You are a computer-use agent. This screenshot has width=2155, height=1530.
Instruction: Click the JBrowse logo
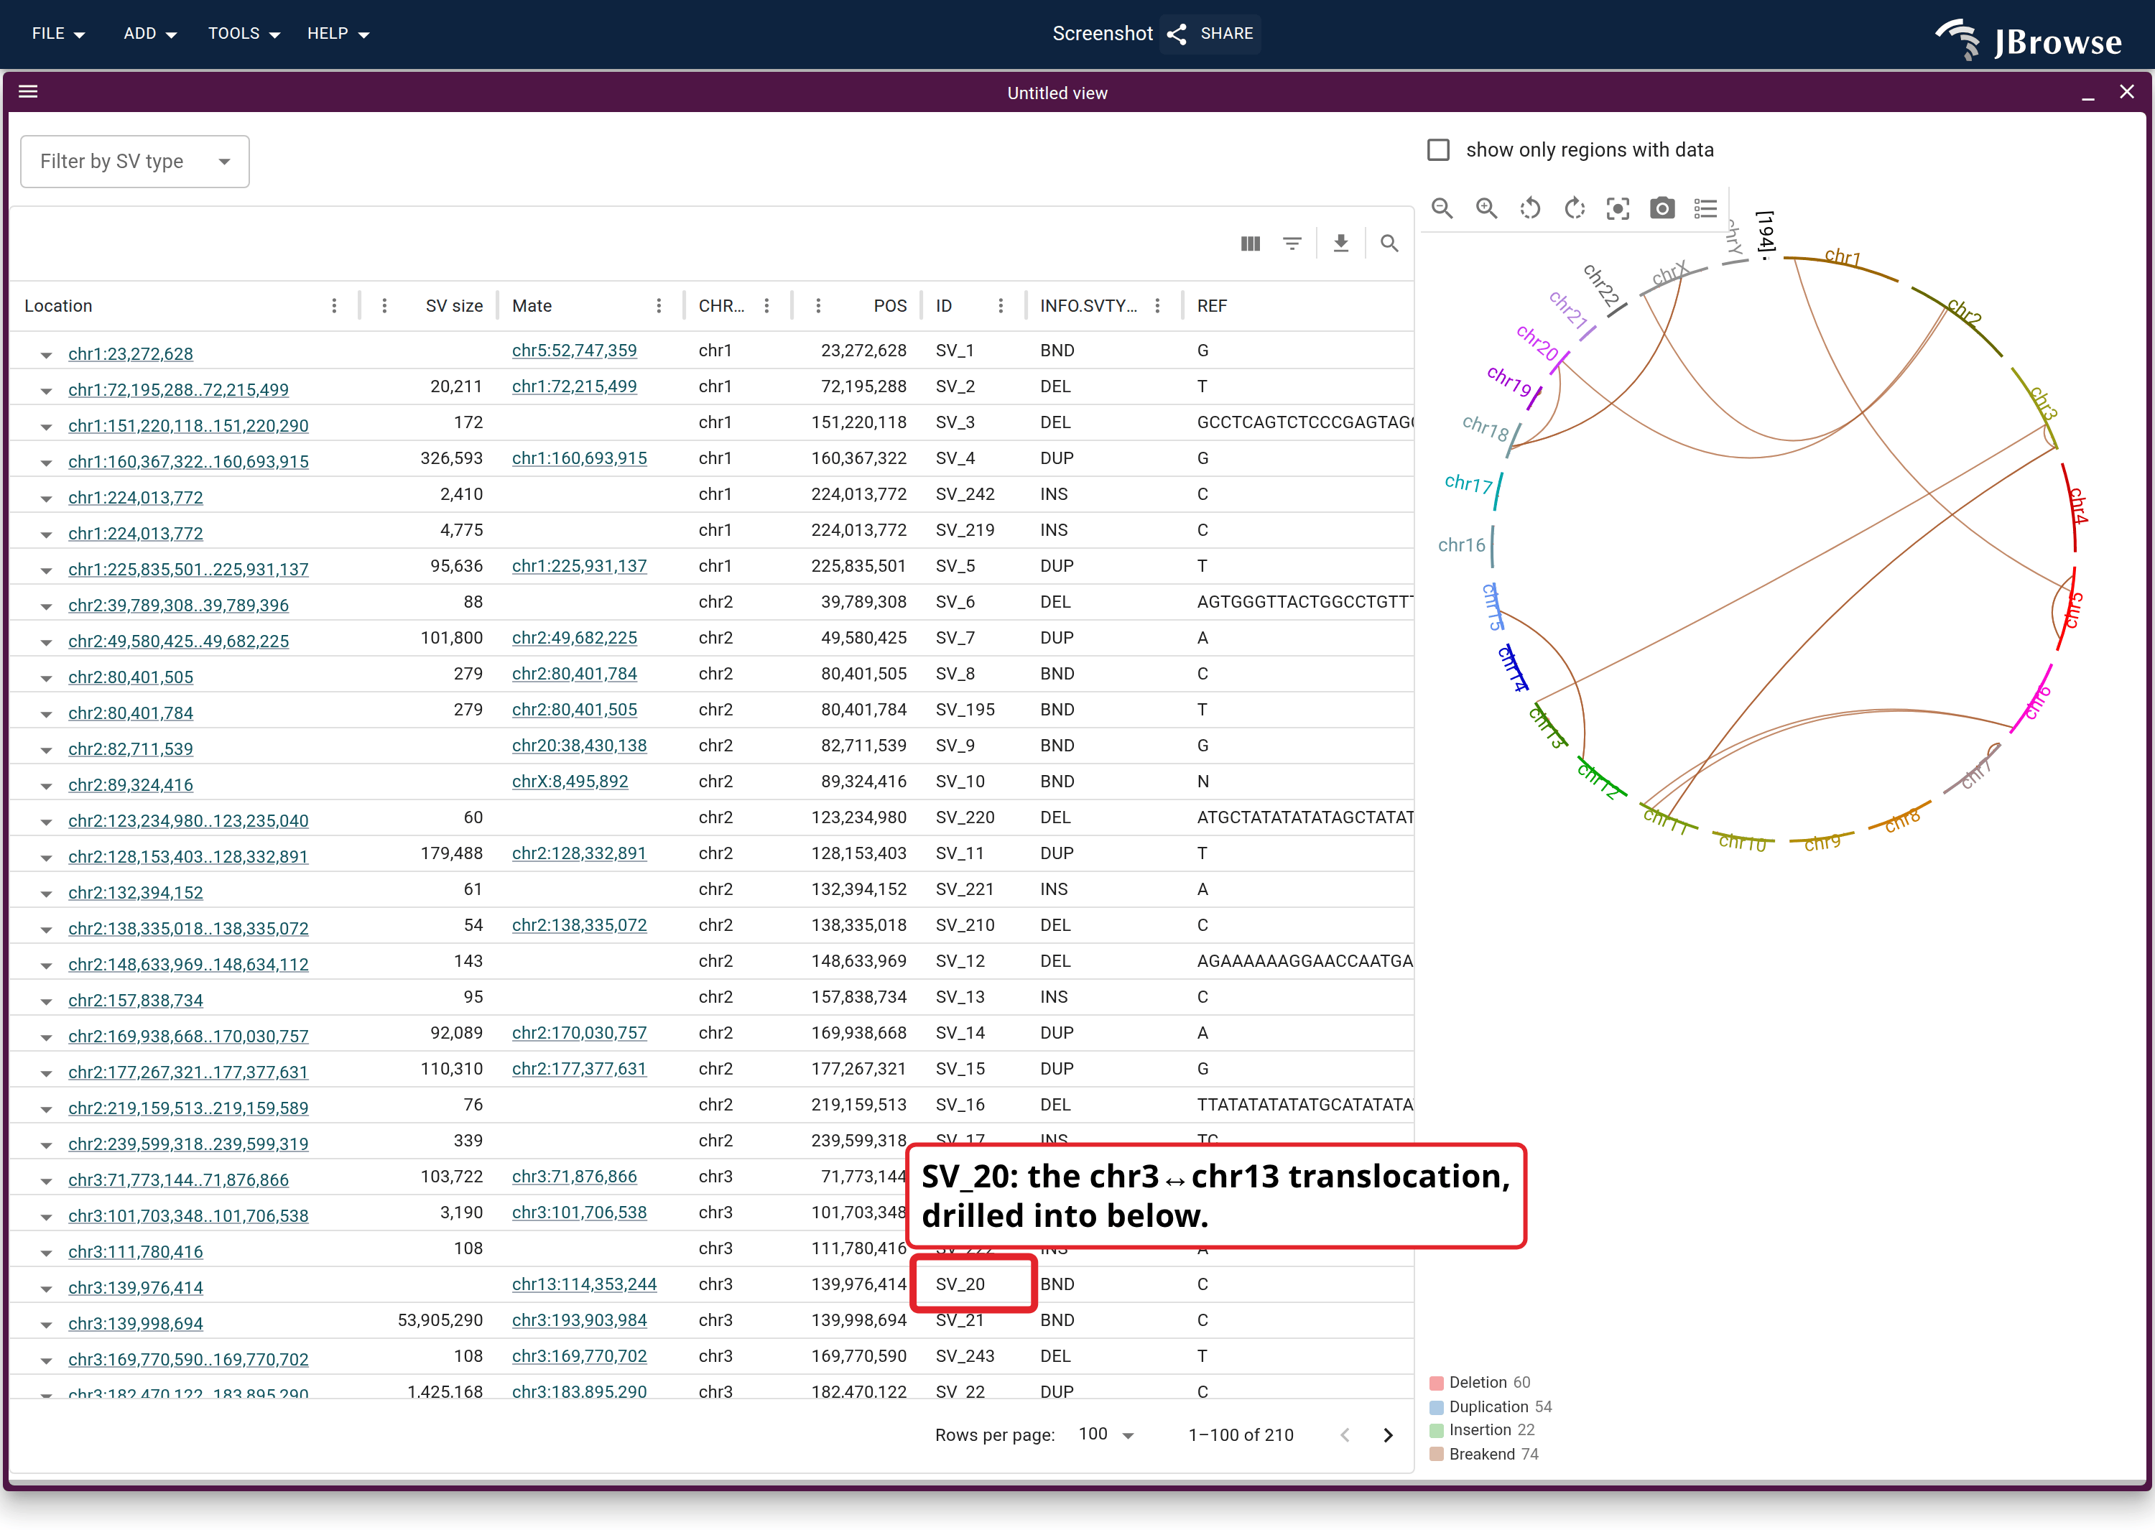[x=2029, y=40]
